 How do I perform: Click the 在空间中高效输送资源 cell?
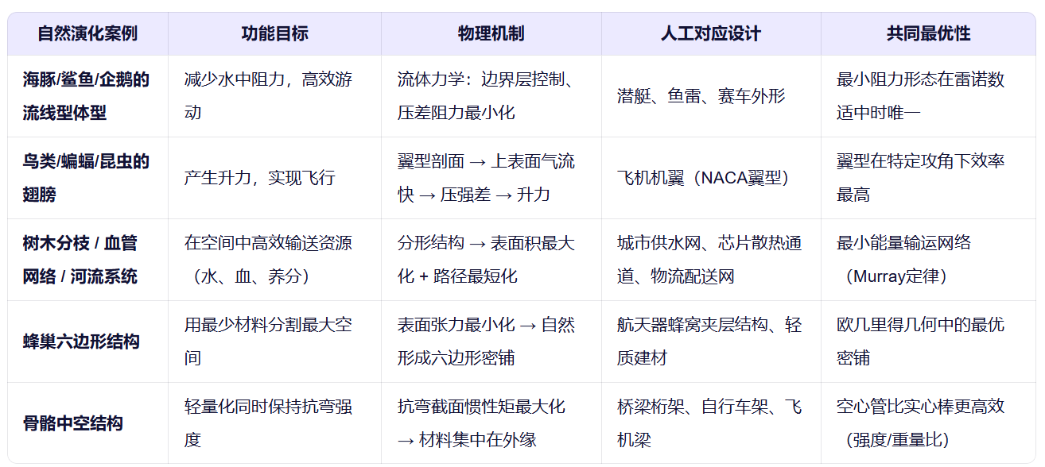click(x=274, y=260)
